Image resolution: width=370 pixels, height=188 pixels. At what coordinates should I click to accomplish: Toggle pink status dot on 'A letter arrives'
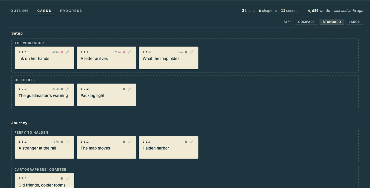[124, 52]
